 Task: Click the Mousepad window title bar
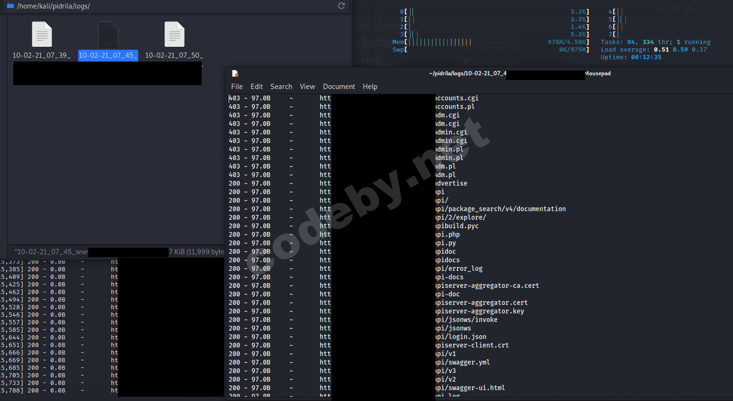pos(479,73)
